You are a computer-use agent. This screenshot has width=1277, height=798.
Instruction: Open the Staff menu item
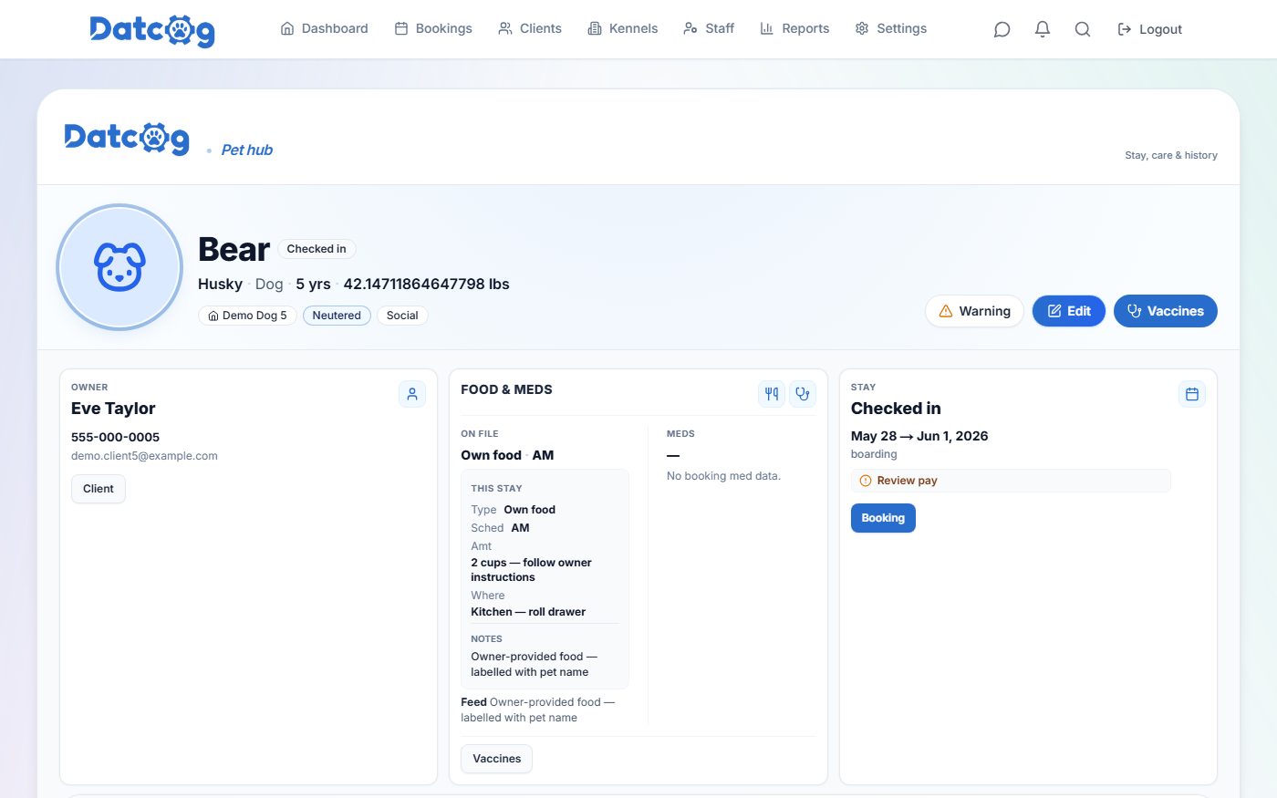[709, 28]
